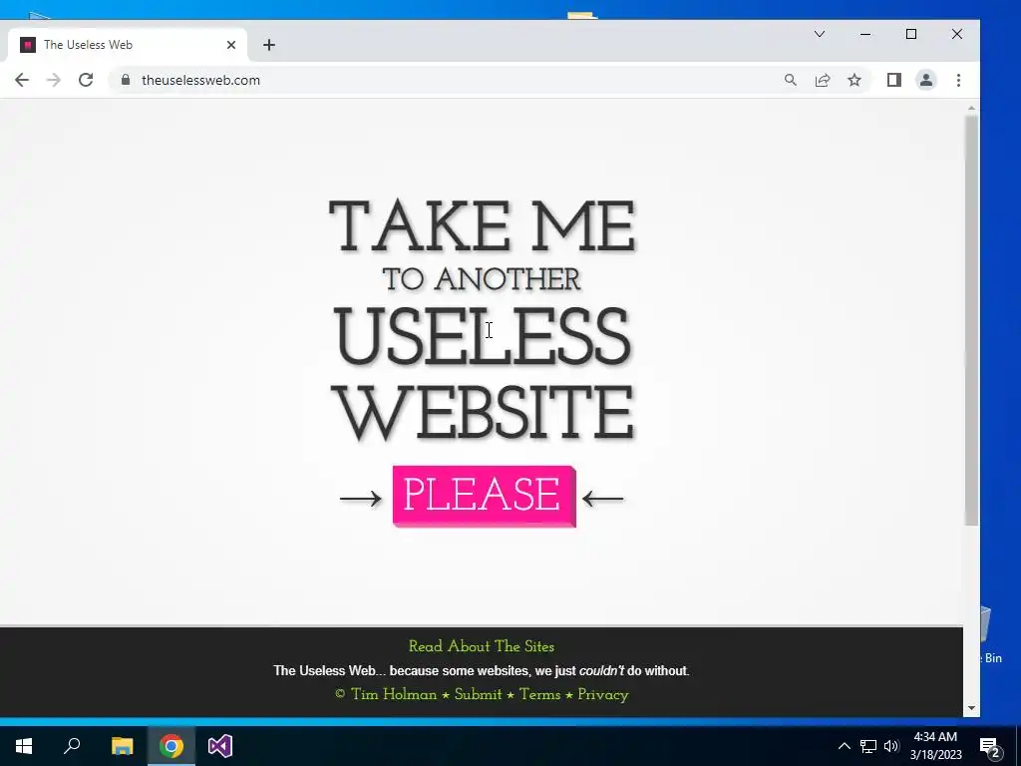
Task: Expand the tab search chevron
Action: (x=820, y=34)
